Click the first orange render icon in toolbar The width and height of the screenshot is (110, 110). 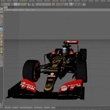[x=57, y=4]
